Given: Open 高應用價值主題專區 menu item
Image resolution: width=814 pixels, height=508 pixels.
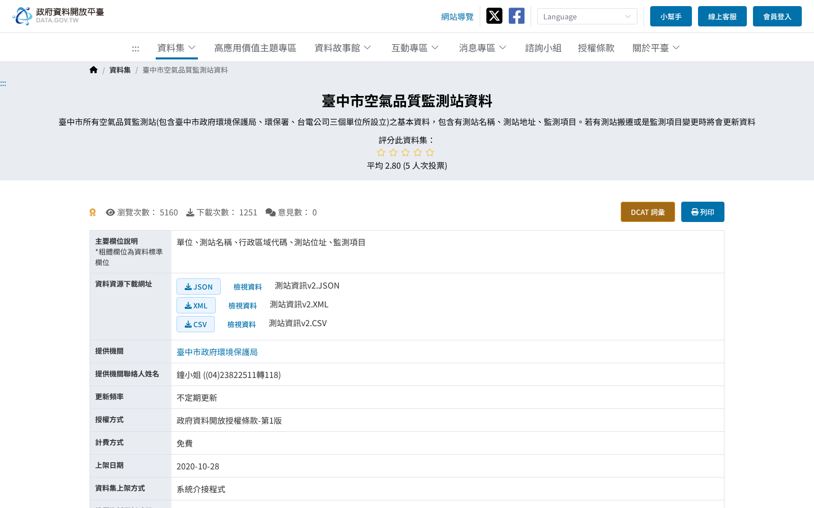Looking at the screenshot, I should click(255, 48).
